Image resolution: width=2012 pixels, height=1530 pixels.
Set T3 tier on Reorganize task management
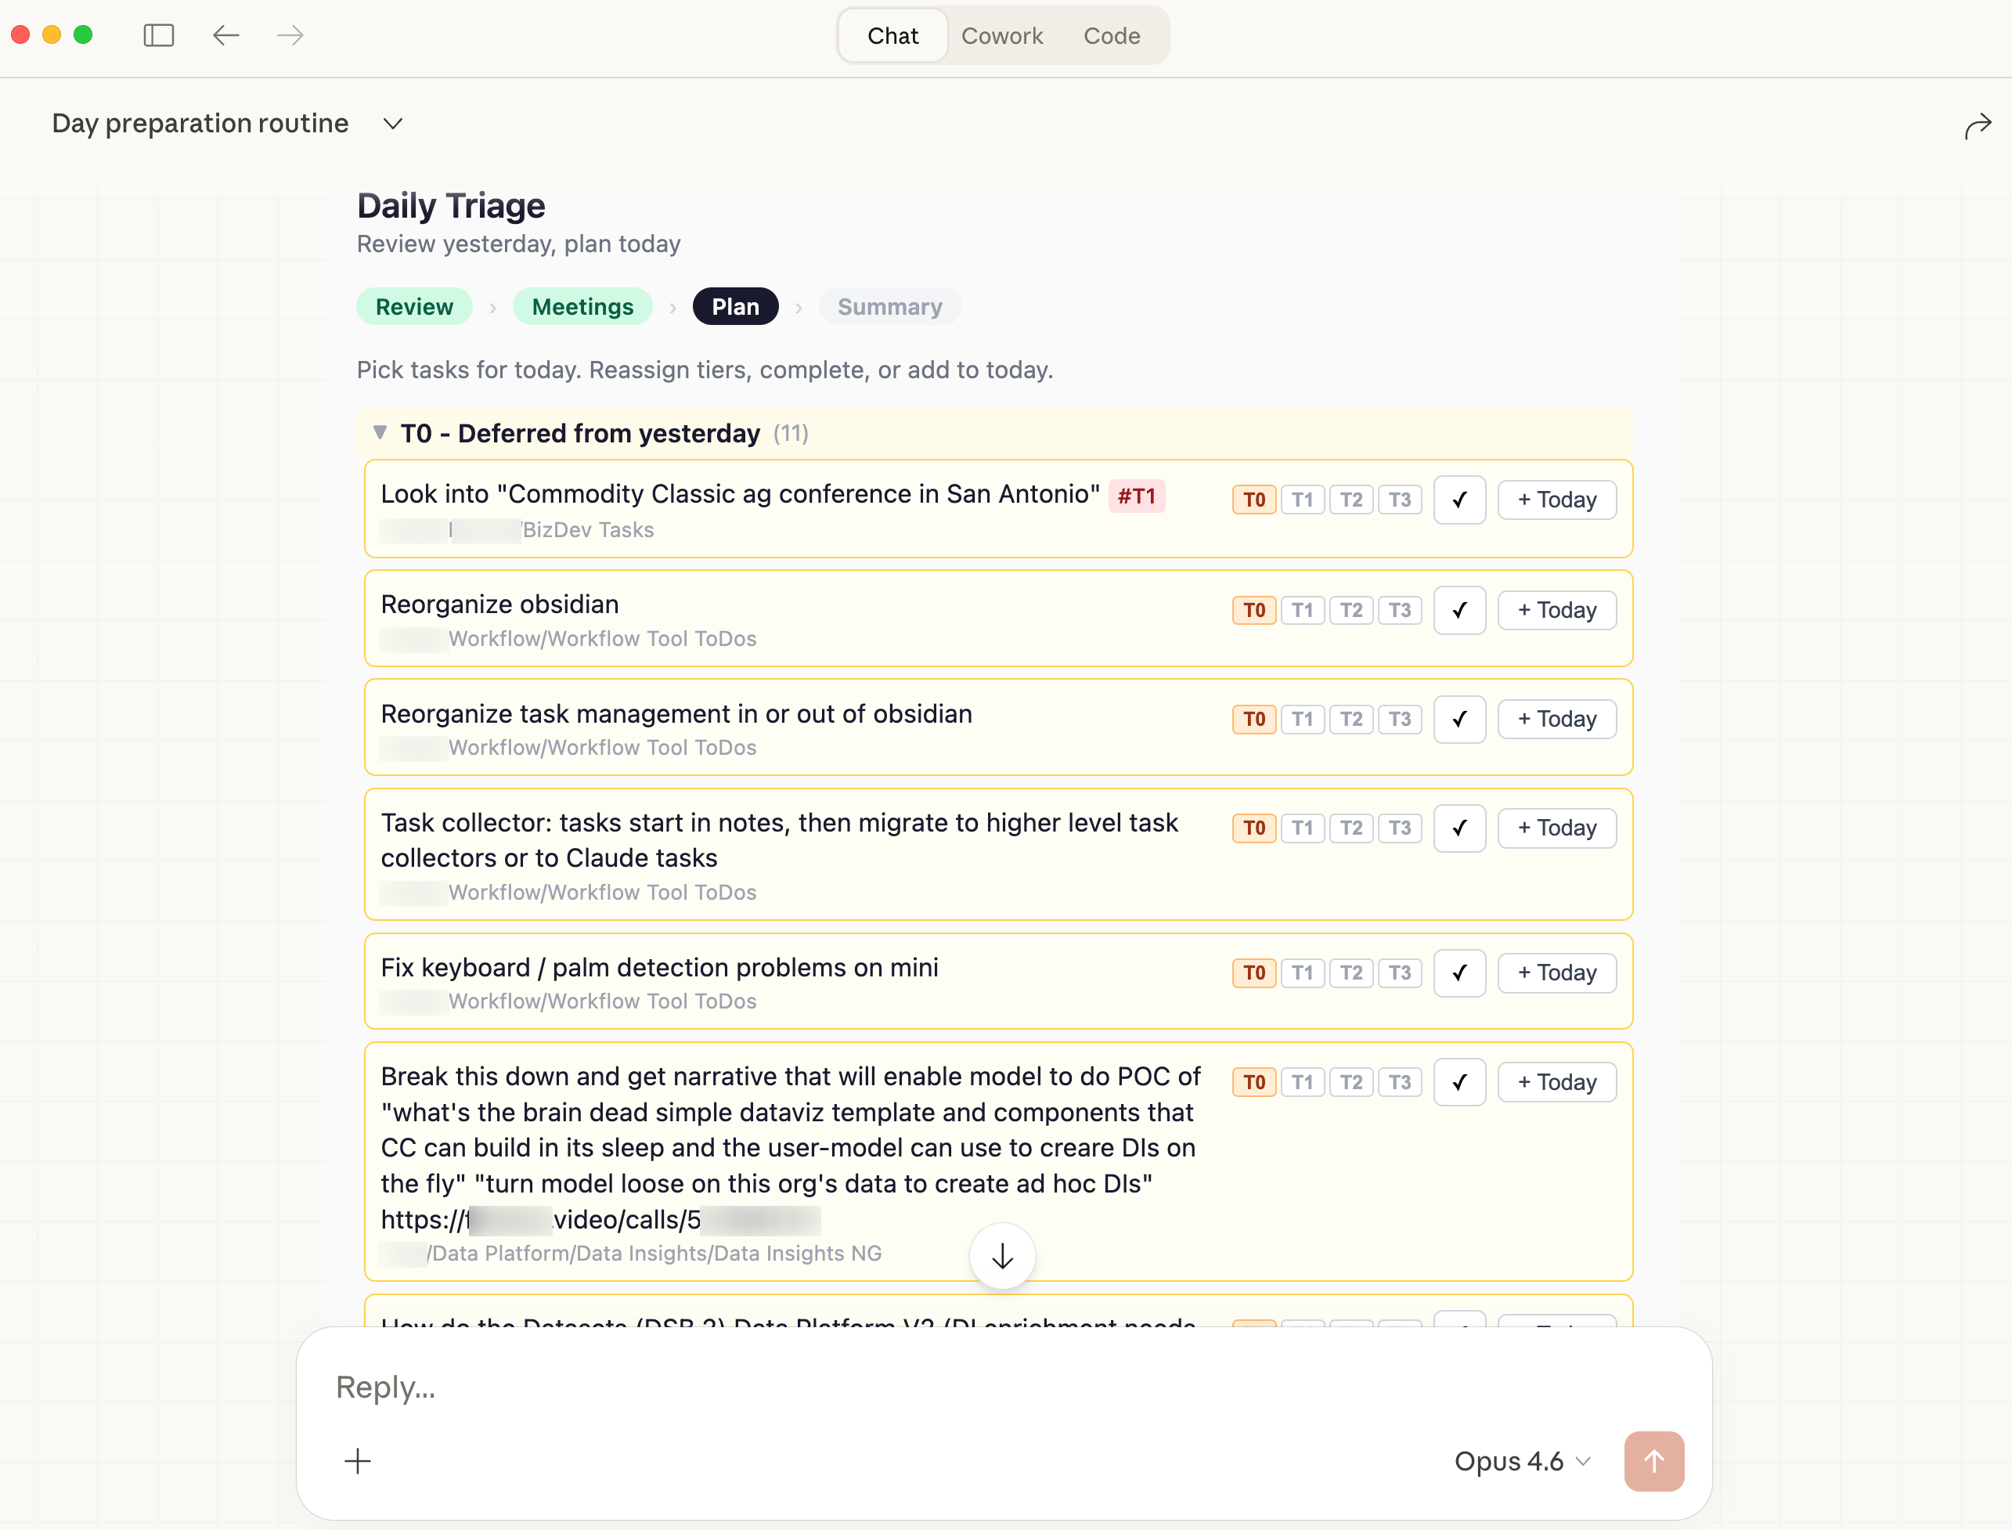click(x=1399, y=720)
